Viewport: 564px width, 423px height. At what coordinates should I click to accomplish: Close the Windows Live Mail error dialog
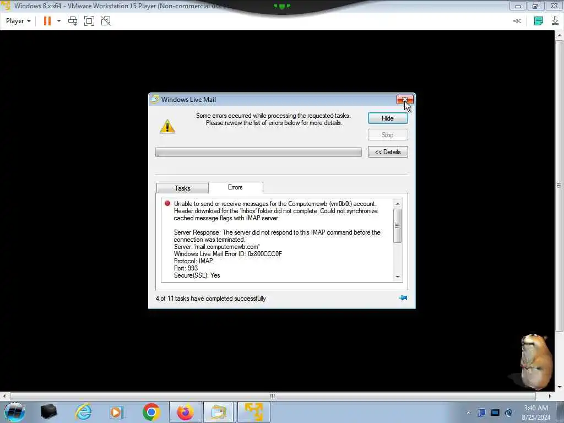[405, 99]
